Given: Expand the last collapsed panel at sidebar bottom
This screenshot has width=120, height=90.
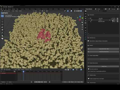Looking at the screenshot, I should point(88,82).
